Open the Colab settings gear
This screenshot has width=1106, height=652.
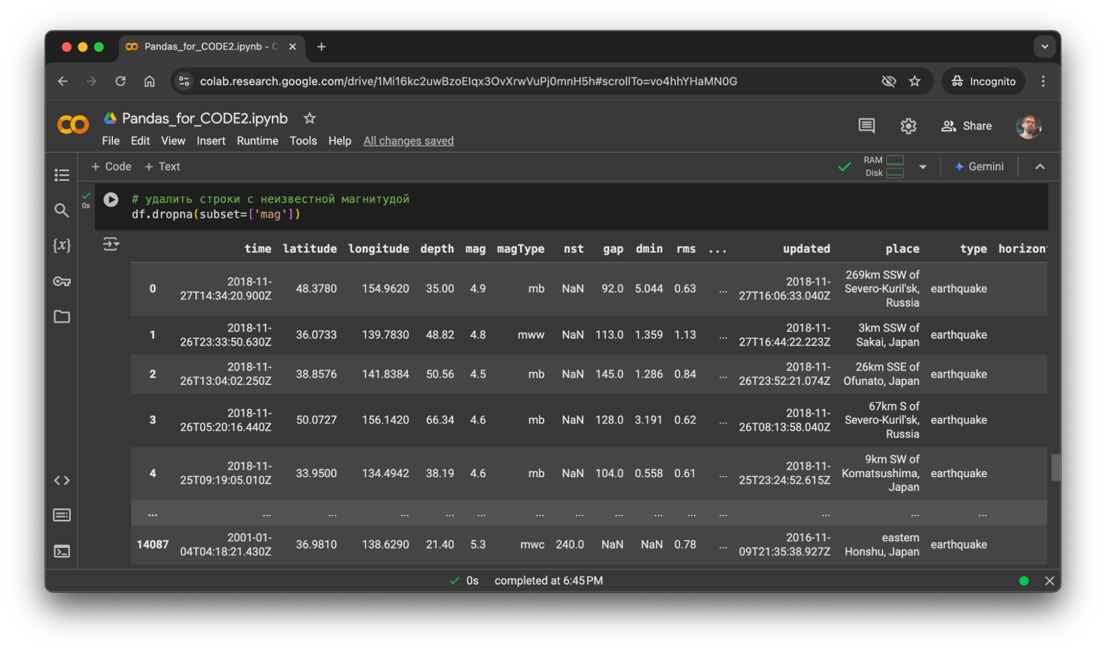coord(908,126)
